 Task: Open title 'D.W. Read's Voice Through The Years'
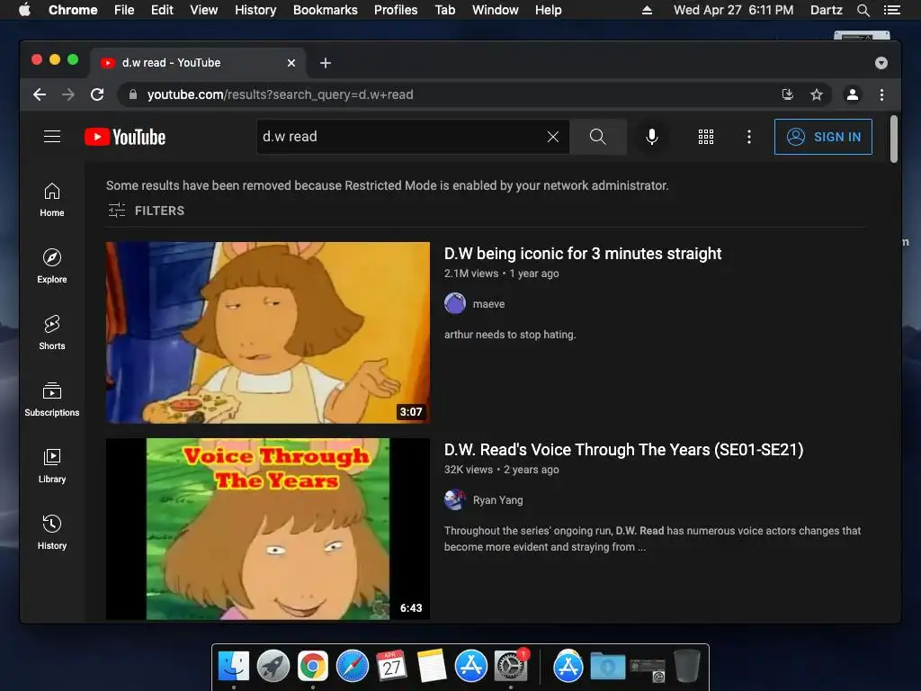(x=624, y=450)
